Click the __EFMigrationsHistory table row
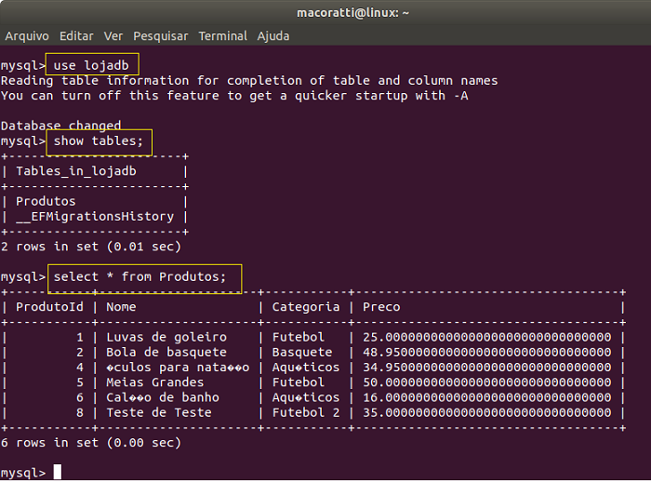Screen dimensions: 651x482 (95, 217)
